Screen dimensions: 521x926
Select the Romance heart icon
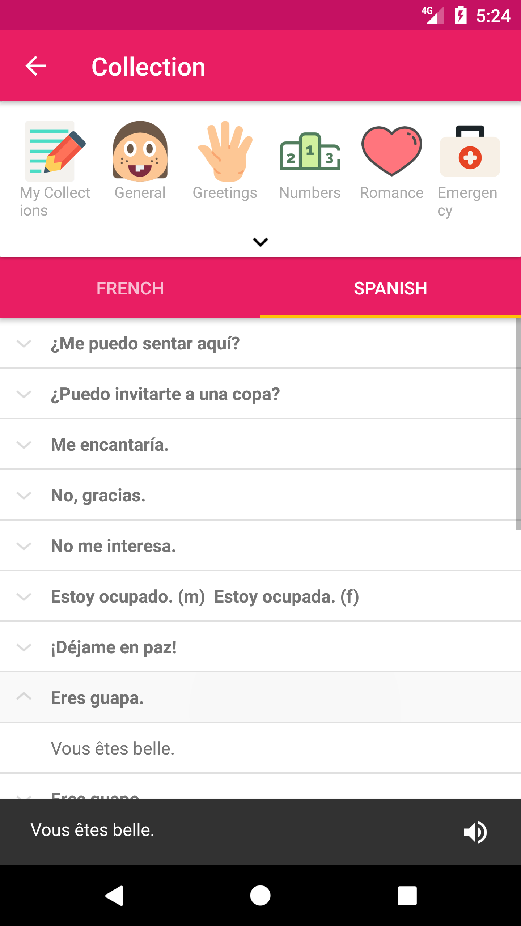click(391, 151)
